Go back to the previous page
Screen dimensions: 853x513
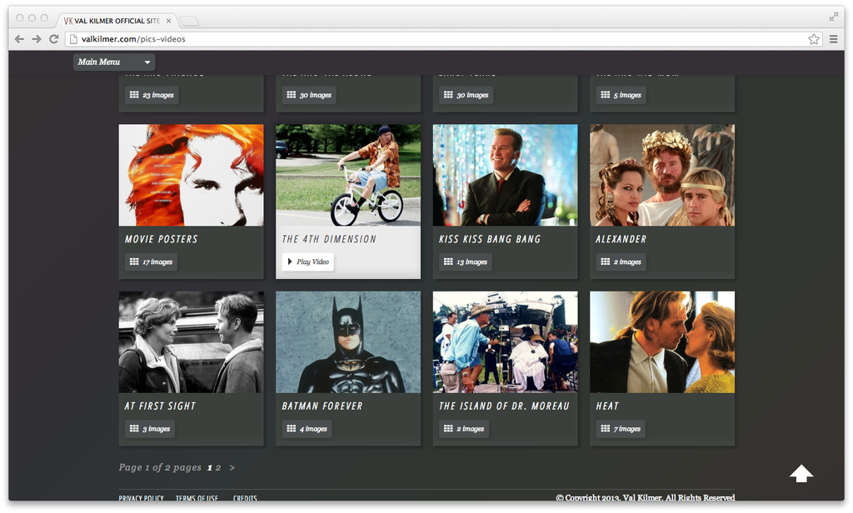pyautogui.click(x=20, y=39)
